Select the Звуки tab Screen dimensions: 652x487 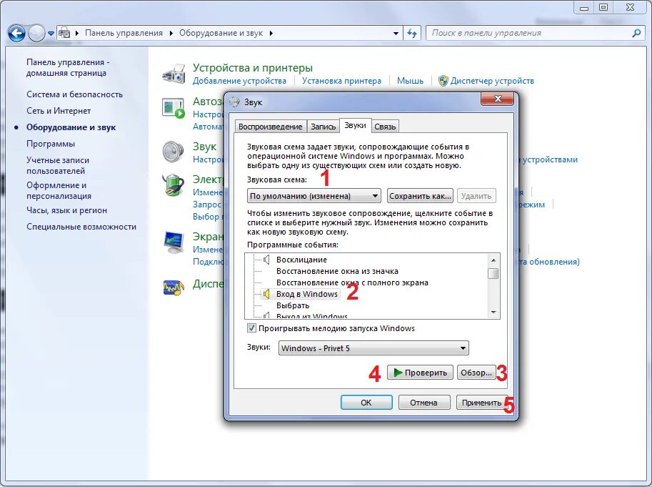click(x=355, y=125)
